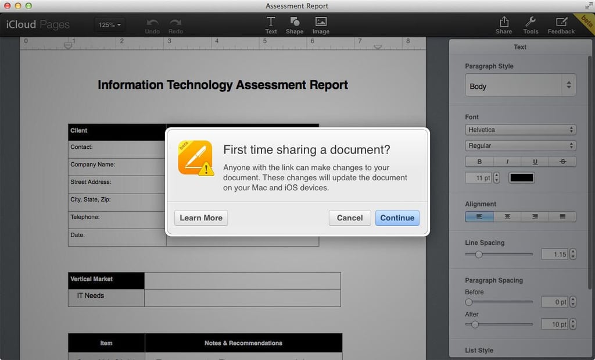Click the Undo arrow icon
This screenshot has height=360, width=595.
(152, 23)
